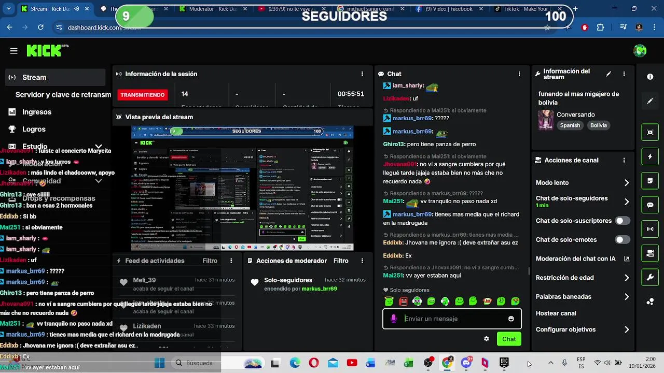This screenshot has height=373, width=664.
Task: Open Discord from the taskbar
Action: tap(466, 363)
